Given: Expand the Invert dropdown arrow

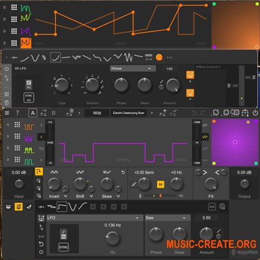Looking at the screenshot, I should [x=65, y=196].
